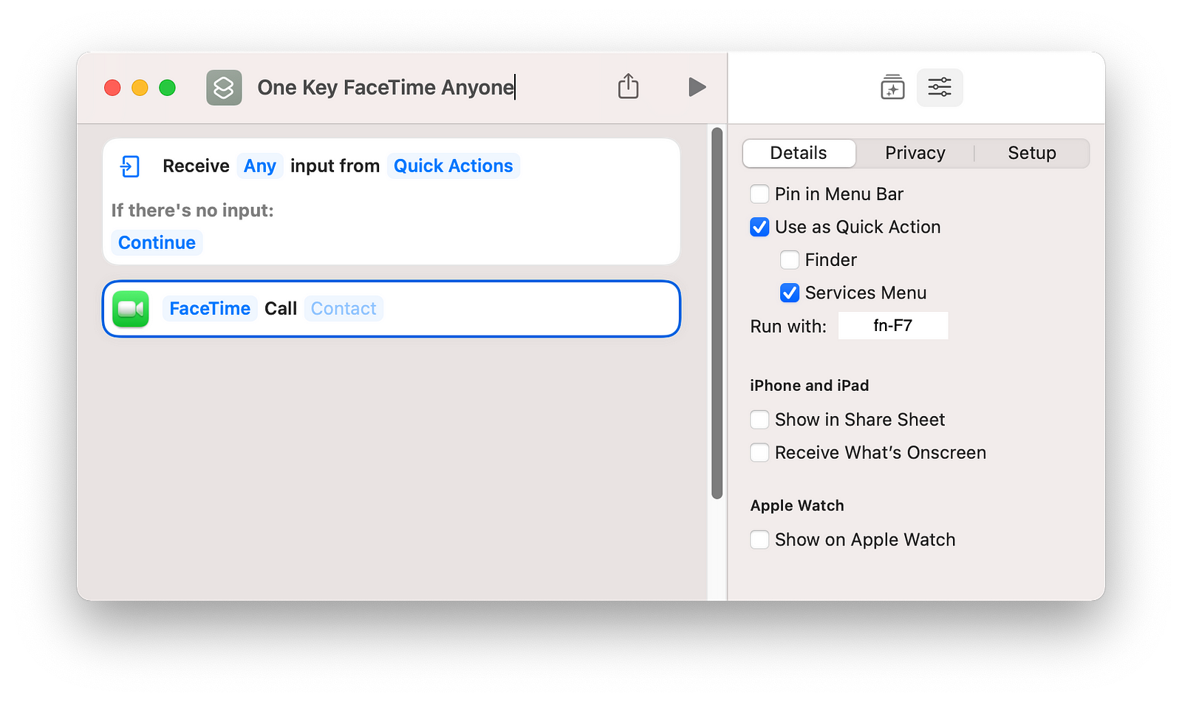The width and height of the screenshot is (1182, 702).
Task: Click the Apple Watch section heading
Action: coord(797,505)
